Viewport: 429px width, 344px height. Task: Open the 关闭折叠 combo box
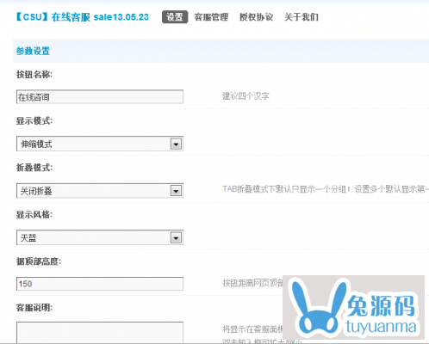(x=100, y=191)
